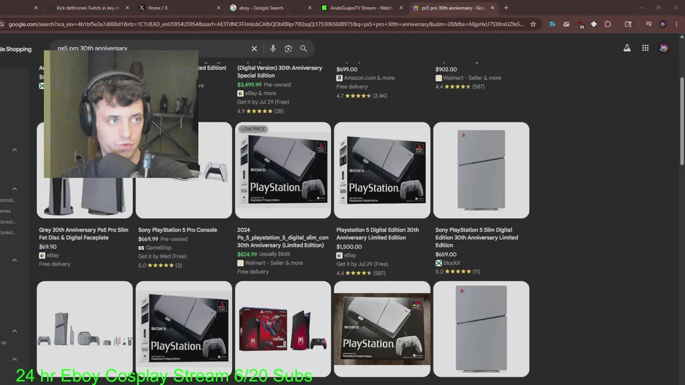
Task: Clear the search box with the X icon
Action: [254, 49]
